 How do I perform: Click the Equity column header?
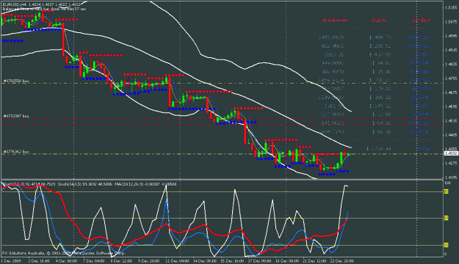click(x=379, y=21)
